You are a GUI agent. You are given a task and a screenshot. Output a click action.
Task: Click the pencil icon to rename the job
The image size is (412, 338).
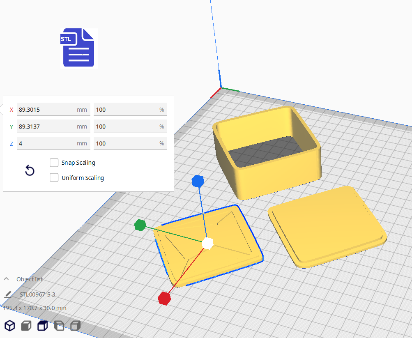[x=8, y=294]
